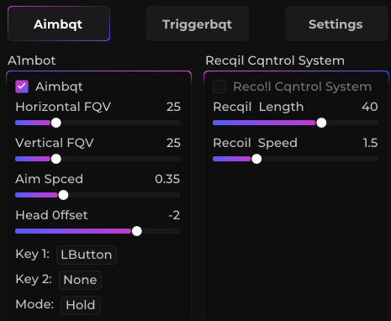Open the Key 1 LButton binding
Image resolution: width=391 pixels, height=321 pixels.
click(87, 255)
